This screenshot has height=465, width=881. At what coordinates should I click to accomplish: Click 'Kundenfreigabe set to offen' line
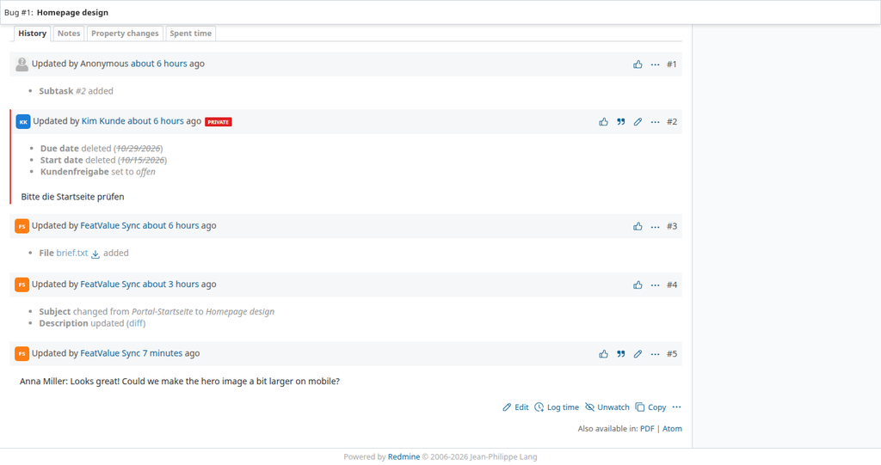click(x=98, y=171)
